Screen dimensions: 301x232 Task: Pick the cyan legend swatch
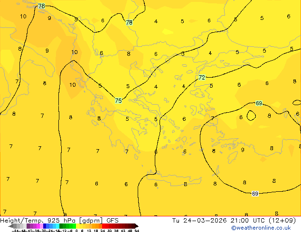tap(57, 226)
